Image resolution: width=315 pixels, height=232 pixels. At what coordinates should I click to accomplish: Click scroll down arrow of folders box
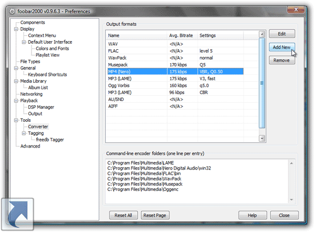point(292,199)
